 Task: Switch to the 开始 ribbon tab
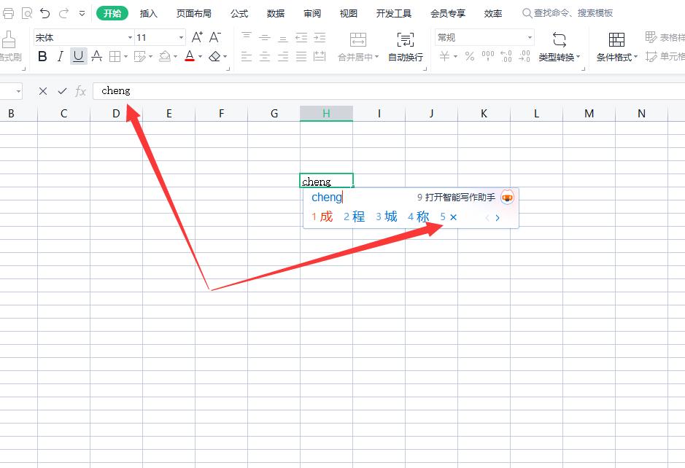click(x=112, y=14)
